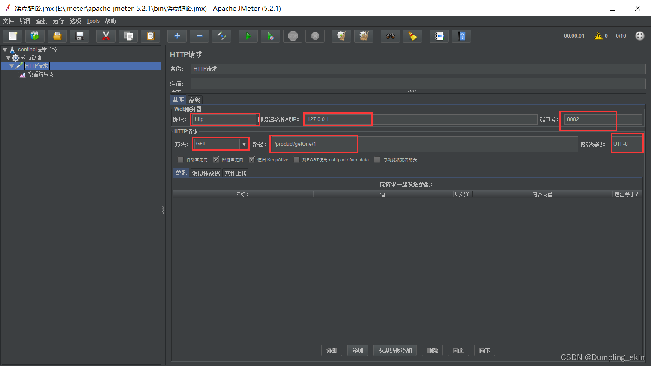Start the test with green play icon

(x=248, y=36)
